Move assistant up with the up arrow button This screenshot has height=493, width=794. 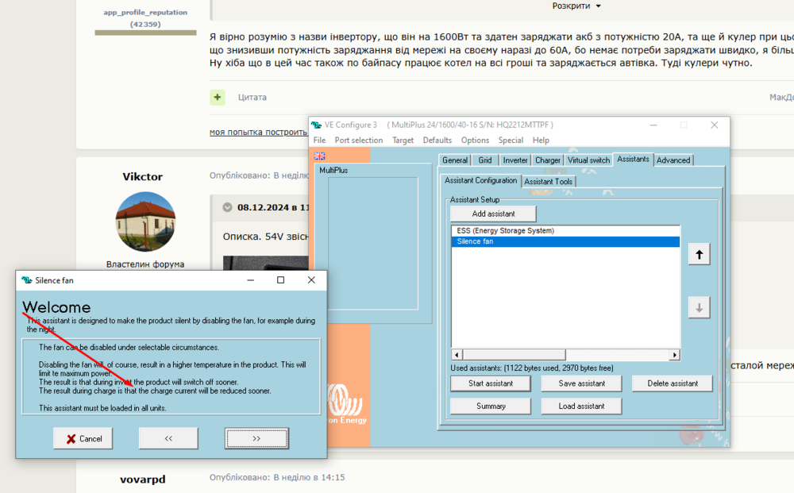pyautogui.click(x=699, y=254)
